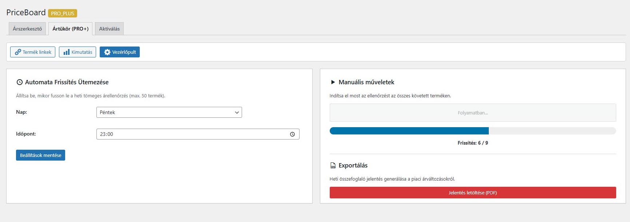Image resolution: width=630 pixels, height=222 pixels.
Task: Focus the Időpont time field showing 23:00
Action: (193, 134)
